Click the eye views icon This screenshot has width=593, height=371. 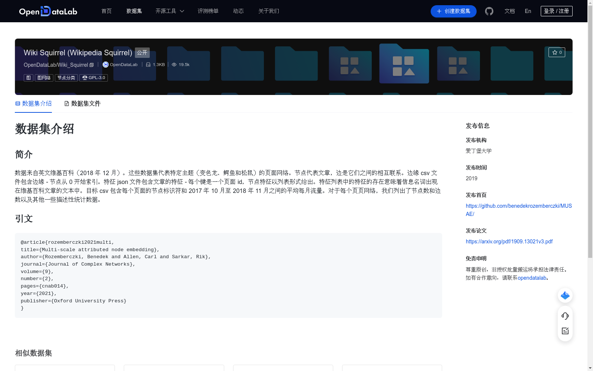pyautogui.click(x=174, y=65)
